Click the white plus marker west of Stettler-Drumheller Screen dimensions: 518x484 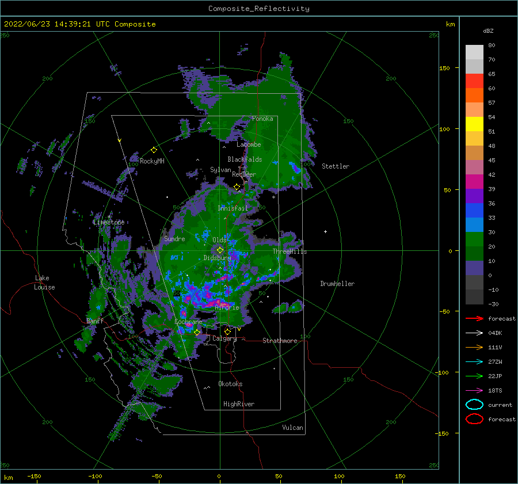pyautogui.click(x=325, y=231)
